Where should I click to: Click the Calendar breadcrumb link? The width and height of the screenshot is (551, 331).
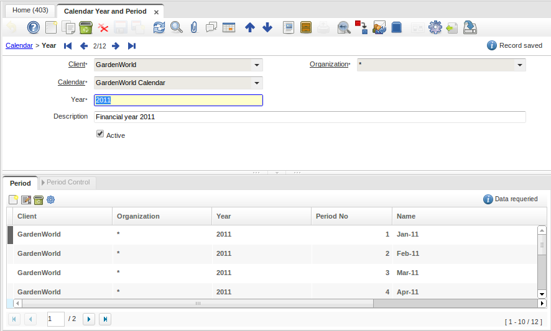pos(19,45)
